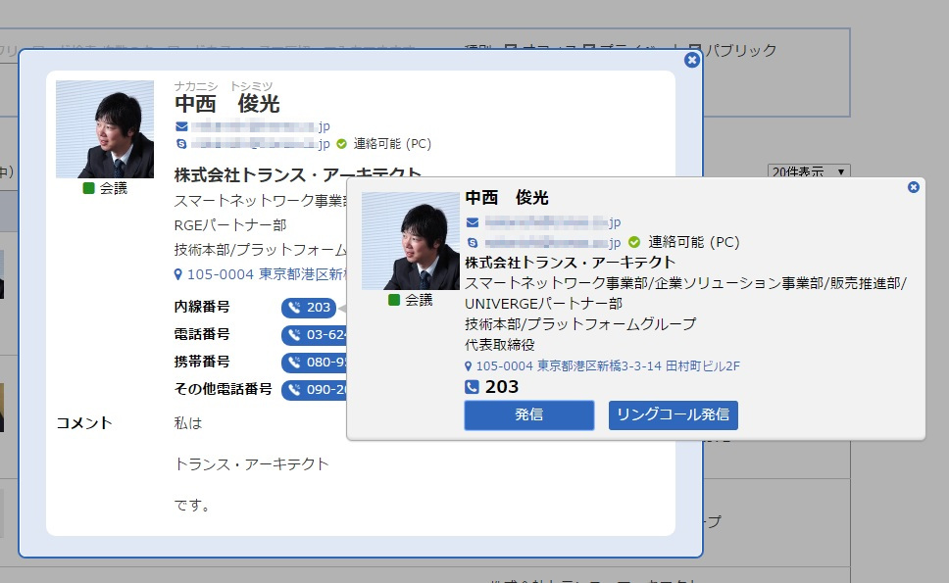
Task: Click the large profile photo in the detail dialog
Action: tap(105, 129)
